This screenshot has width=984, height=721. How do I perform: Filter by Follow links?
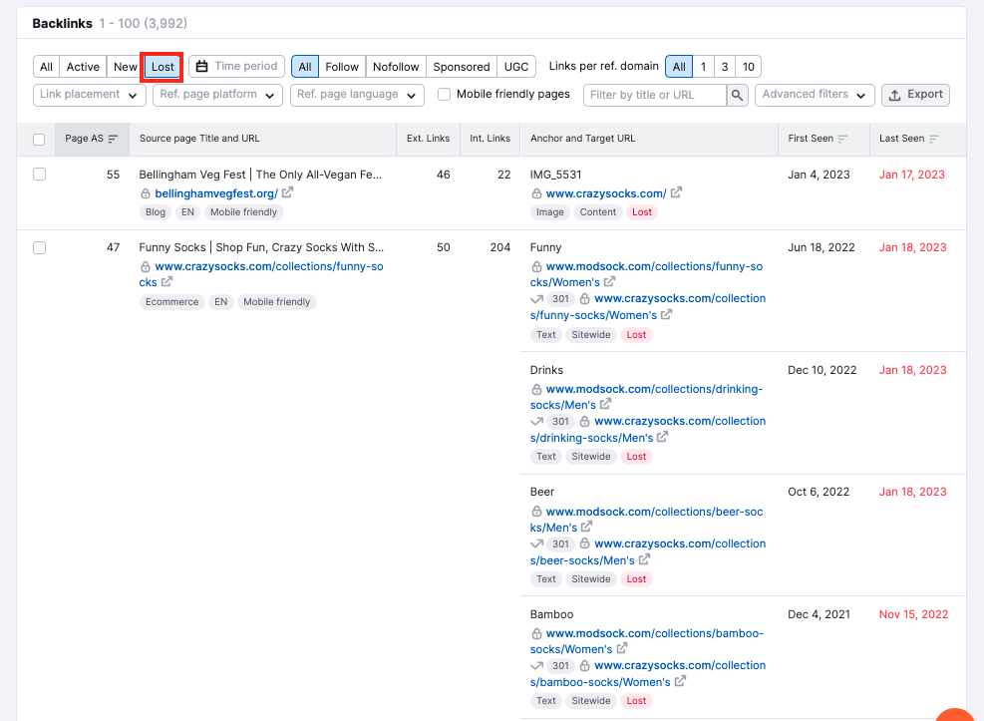tap(342, 67)
